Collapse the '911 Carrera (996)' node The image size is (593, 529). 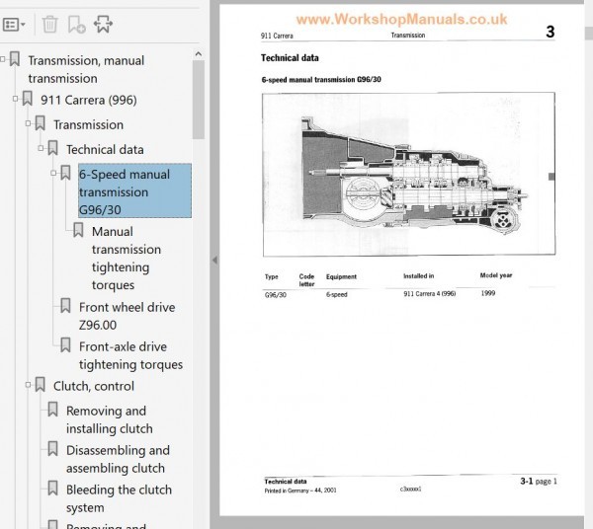click(x=16, y=99)
